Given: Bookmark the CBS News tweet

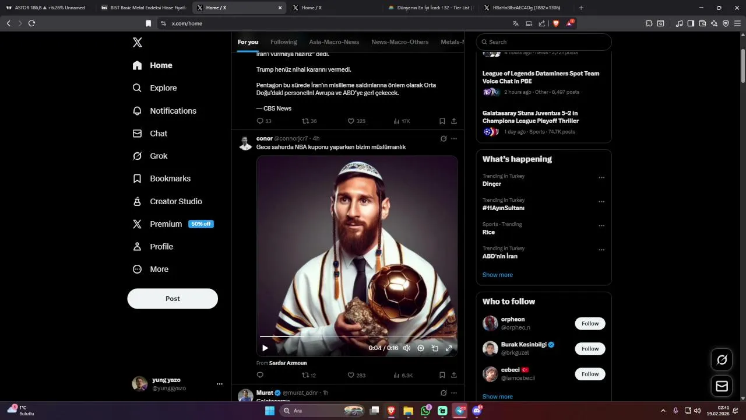Looking at the screenshot, I should point(442,121).
